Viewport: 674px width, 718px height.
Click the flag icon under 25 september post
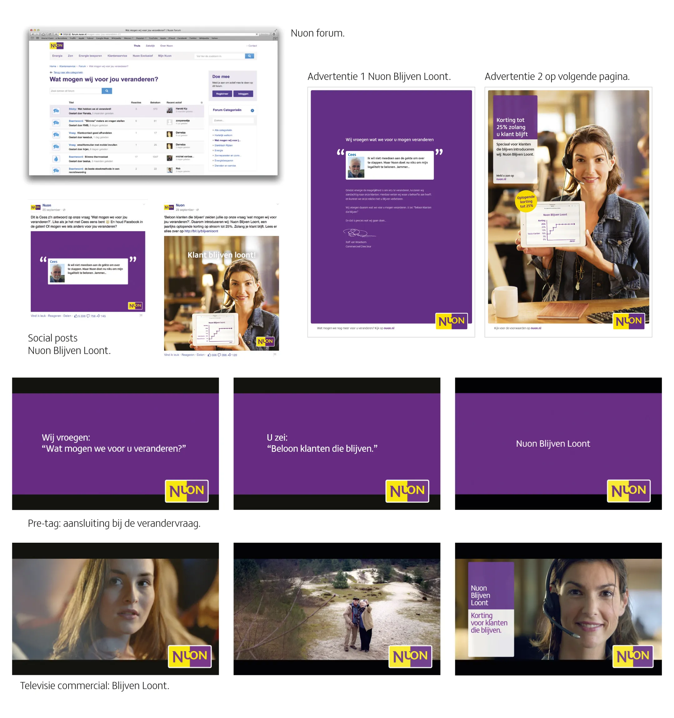coord(141,316)
